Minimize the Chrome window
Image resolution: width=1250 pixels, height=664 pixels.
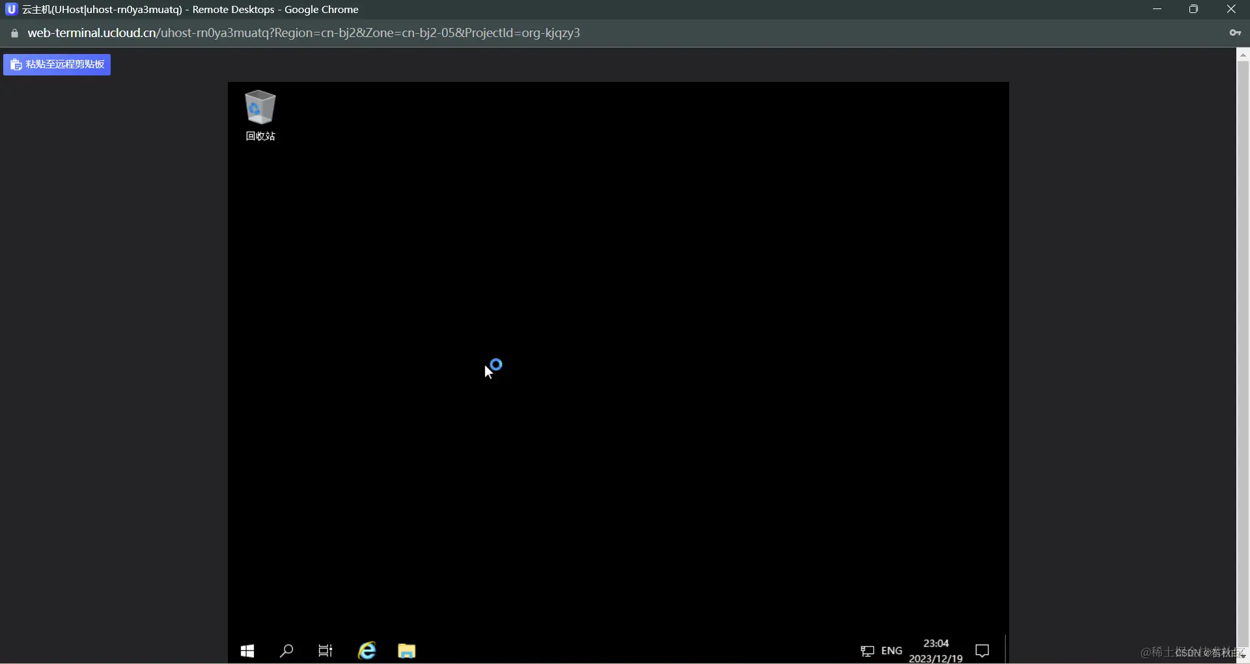click(1157, 9)
